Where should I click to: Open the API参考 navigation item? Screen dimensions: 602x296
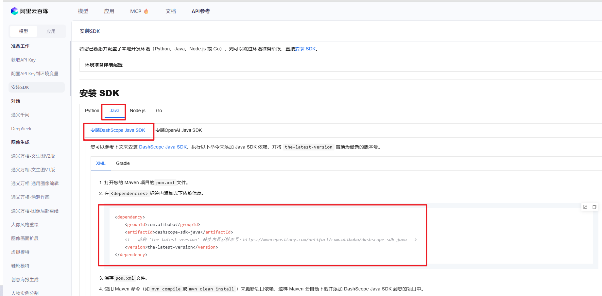point(201,11)
